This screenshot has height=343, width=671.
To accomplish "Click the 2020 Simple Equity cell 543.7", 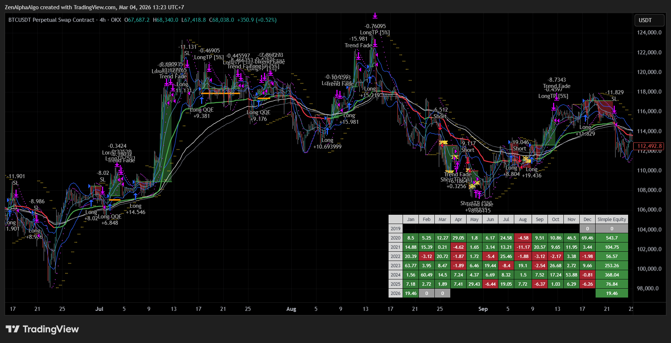I will point(612,238).
